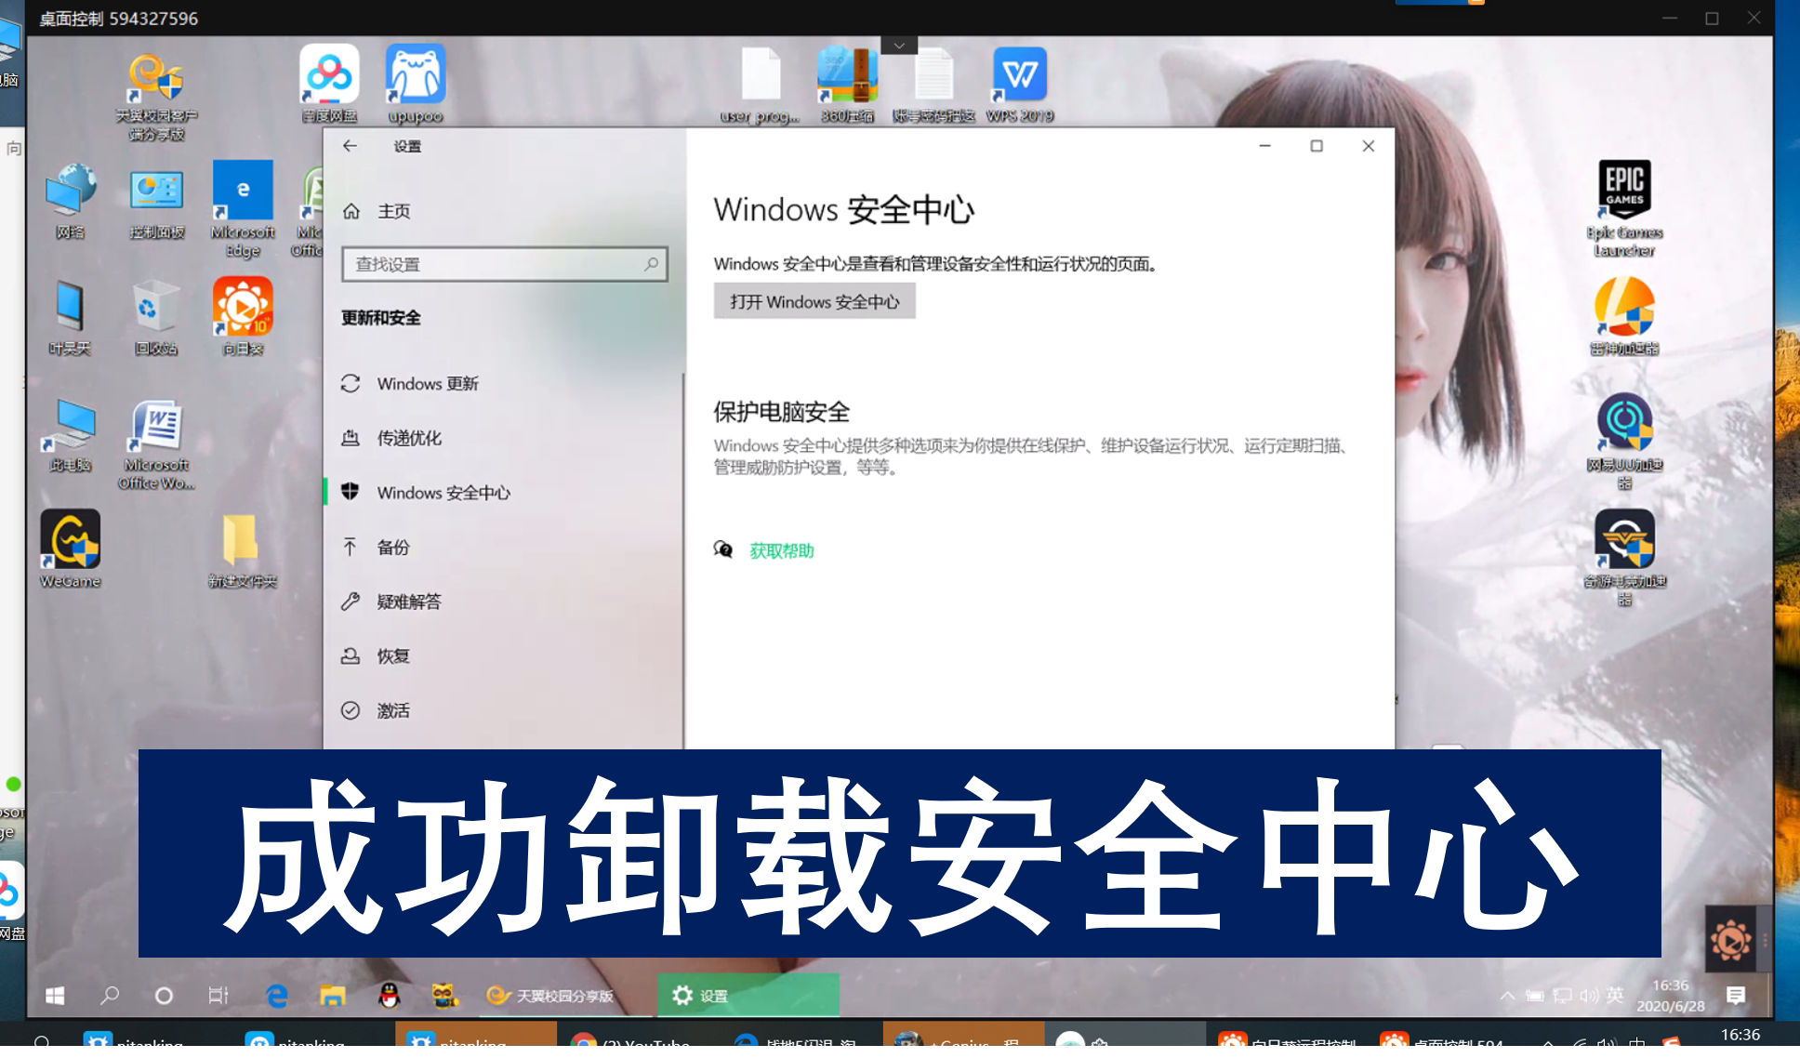Viewport: 1800px width, 1058px height.
Task: Select the WPS 2019 desktop icon
Action: click(1020, 84)
